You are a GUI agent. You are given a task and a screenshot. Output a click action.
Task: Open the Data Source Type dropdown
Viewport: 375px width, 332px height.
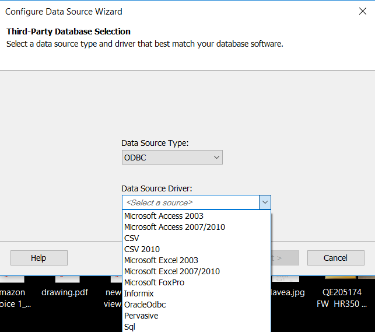[172, 158]
